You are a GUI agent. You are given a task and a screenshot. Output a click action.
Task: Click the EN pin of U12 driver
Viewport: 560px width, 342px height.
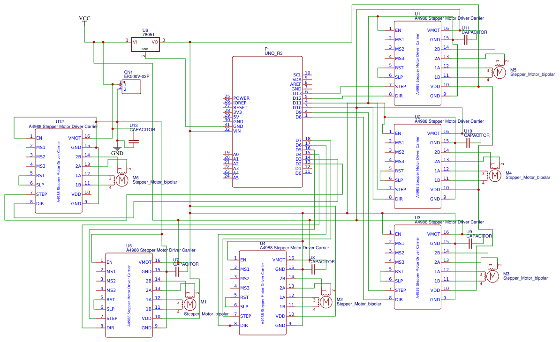tap(40, 138)
